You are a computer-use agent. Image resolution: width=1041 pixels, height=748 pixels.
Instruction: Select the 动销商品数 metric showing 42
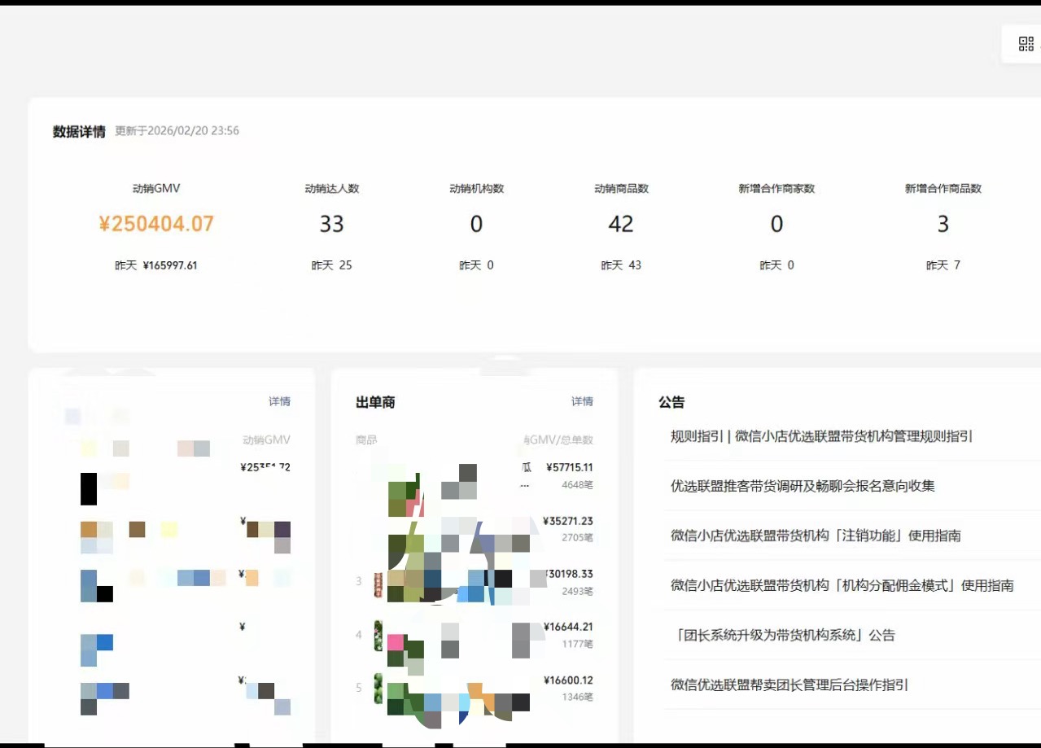pos(620,224)
